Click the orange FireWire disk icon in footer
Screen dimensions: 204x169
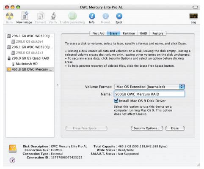(x=13, y=149)
